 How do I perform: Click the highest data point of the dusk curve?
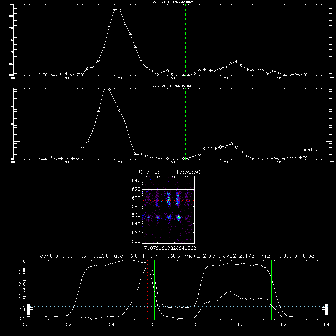109,90
